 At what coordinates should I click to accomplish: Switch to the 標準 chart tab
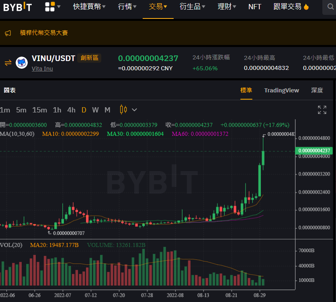[246, 90]
